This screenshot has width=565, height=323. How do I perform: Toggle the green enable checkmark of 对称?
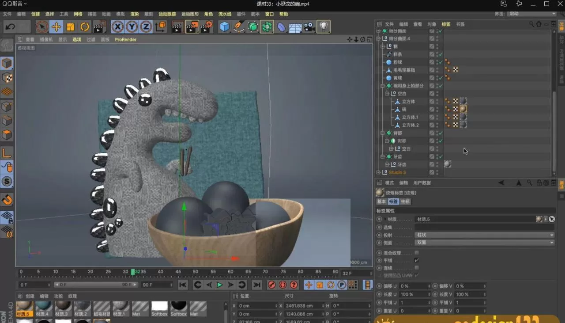click(441, 141)
